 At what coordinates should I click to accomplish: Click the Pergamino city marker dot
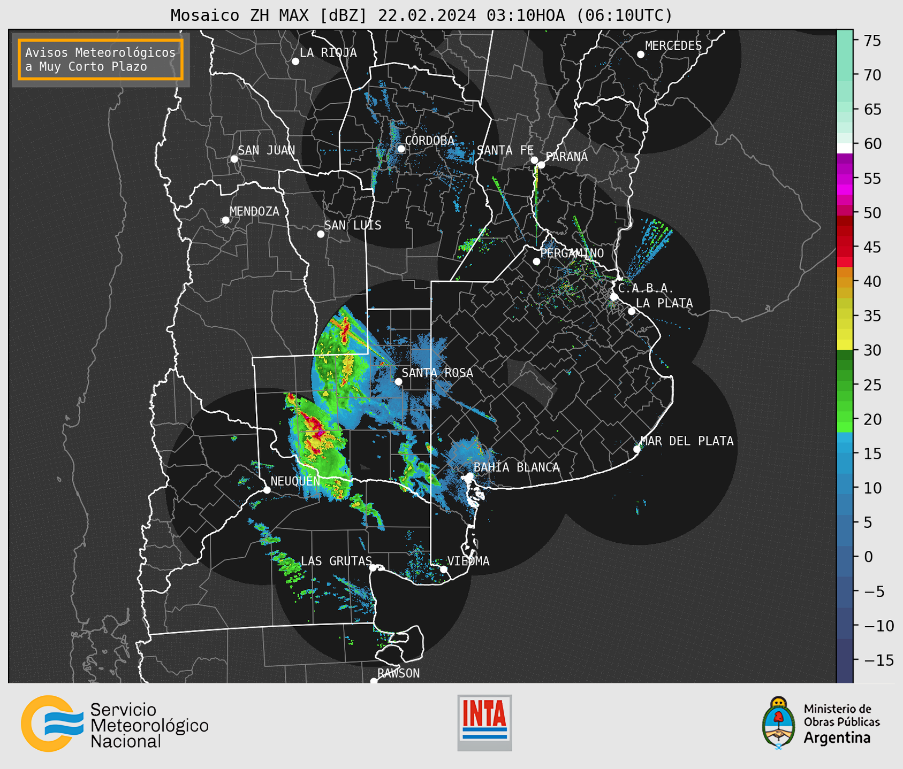tap(536, 262)
